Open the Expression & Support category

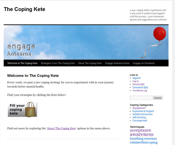coord(143,111)
